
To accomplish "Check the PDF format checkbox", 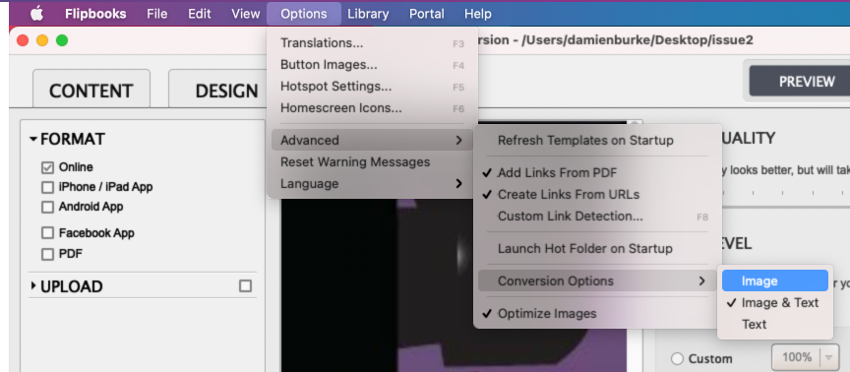I will [47, 254].
